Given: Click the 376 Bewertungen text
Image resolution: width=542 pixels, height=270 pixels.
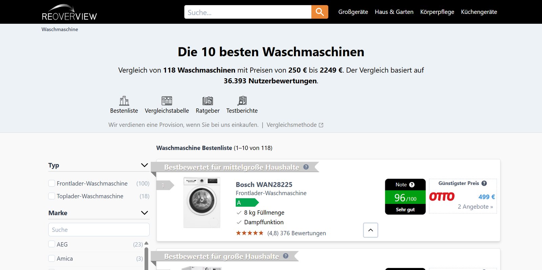Looking at the screenshot, I should pos(303,233).
